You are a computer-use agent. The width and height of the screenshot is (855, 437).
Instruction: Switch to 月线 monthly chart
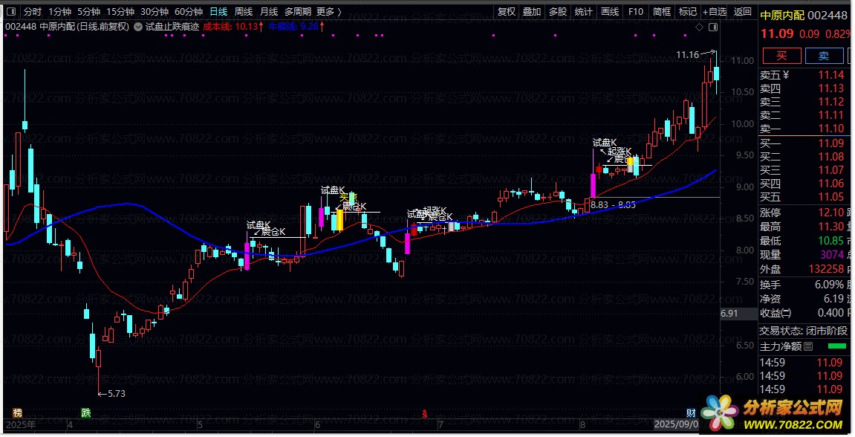pos(269,11)
